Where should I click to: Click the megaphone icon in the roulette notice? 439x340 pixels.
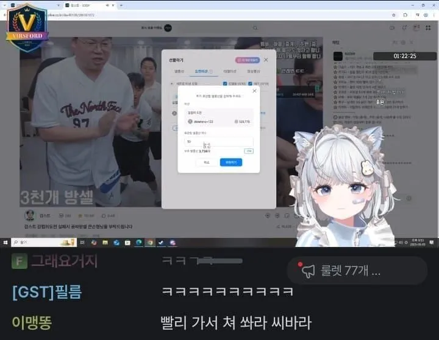308,271
